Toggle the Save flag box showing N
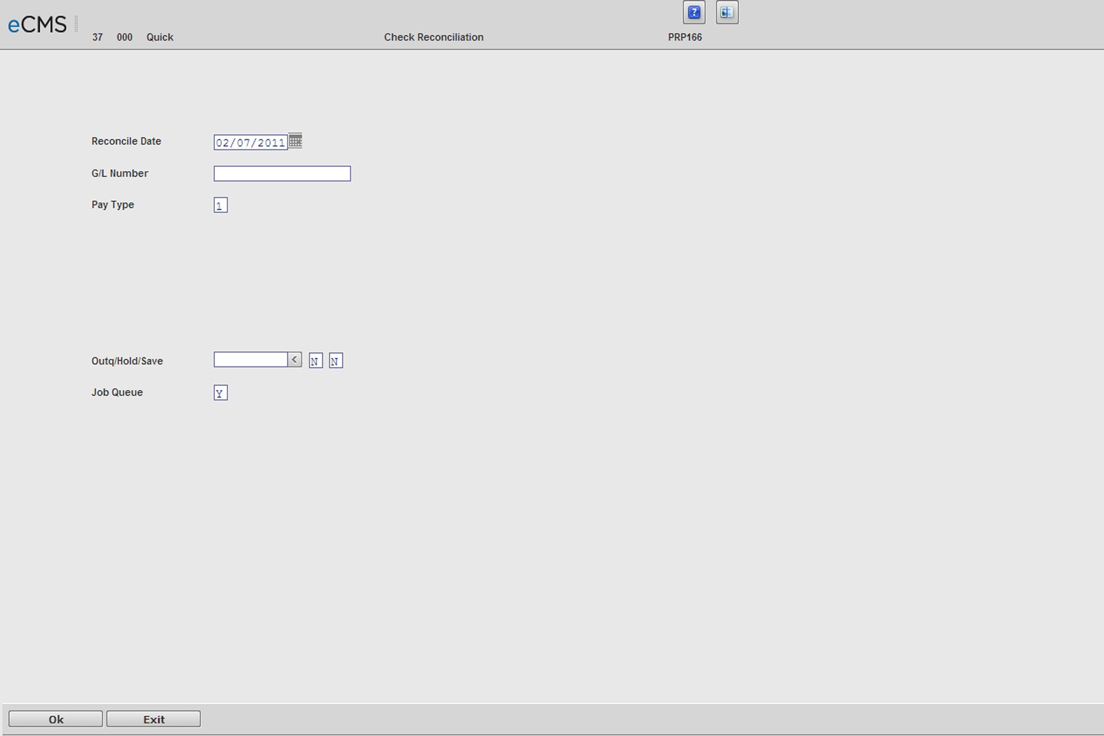The image size is (1104, 736). 335,361
